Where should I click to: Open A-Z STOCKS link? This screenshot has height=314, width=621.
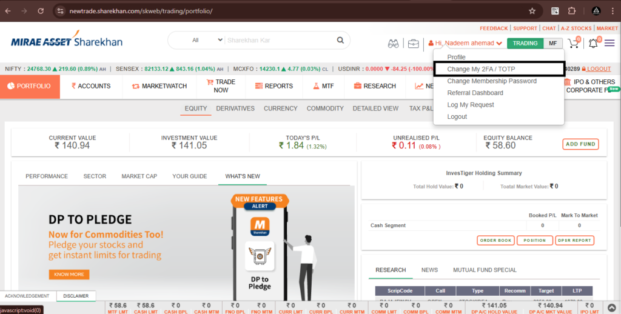click(576, 28)
